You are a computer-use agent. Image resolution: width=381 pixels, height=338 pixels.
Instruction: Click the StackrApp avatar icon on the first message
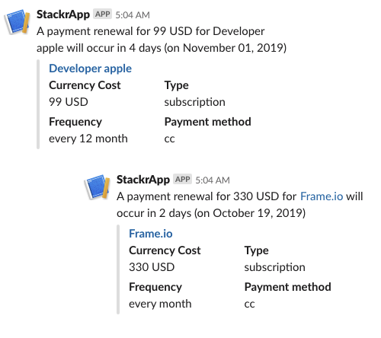(18, 21)
